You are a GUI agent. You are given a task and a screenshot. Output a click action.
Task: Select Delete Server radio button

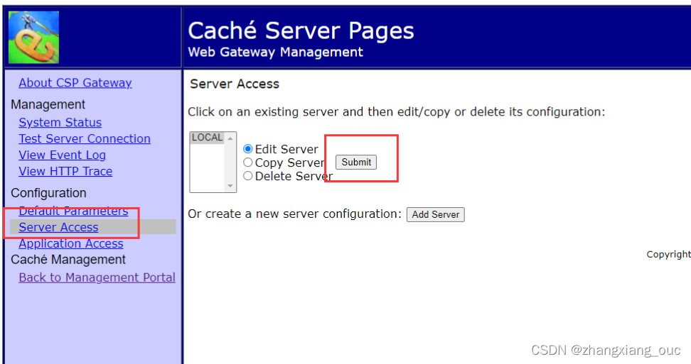coord(248,176)
